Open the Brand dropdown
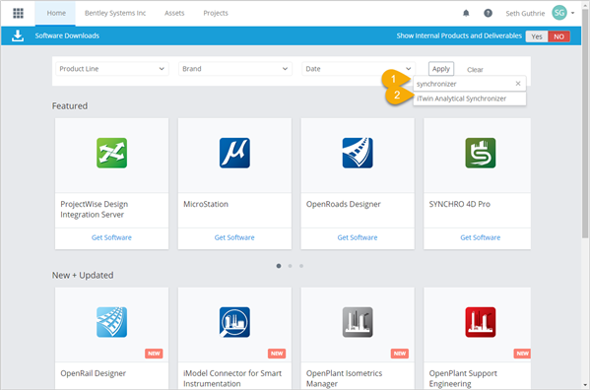This screenshot has width=590, height=390. [x=235, y=69]
